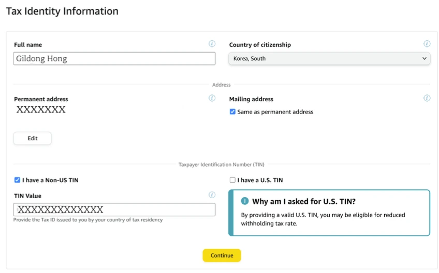This screenshot has width=439, height=273.
Task: Click the Address section divider label
Action: click(x=222, y=85)
